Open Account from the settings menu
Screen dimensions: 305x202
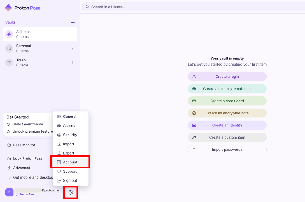pyautogui.click(x=71, y=162)
